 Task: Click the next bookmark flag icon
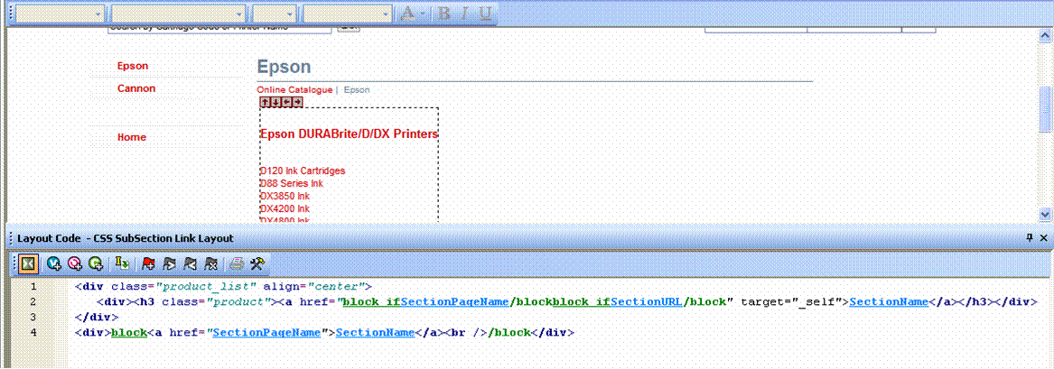coord(168,263)
